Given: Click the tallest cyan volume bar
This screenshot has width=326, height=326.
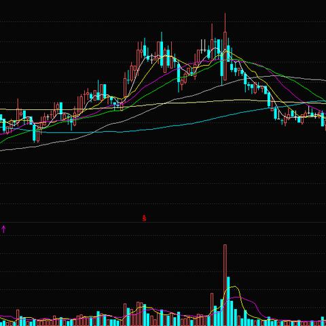Looking at the screenshot, I should 228,301.
